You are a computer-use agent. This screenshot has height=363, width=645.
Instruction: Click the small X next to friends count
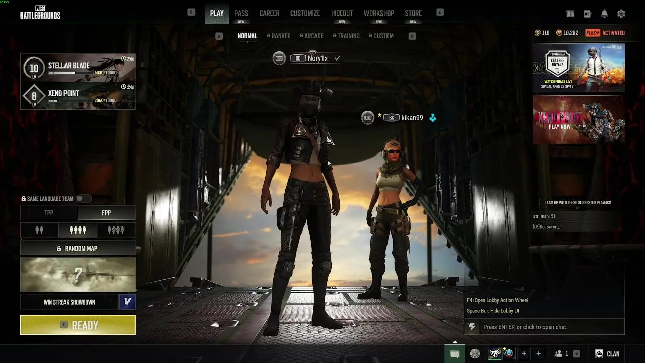pyautogui.click(x=577, y=354)
